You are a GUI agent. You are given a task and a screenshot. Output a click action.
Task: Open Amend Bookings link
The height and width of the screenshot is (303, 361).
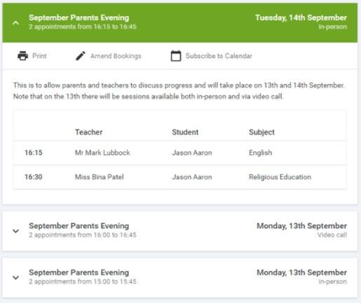coord(116,56)
